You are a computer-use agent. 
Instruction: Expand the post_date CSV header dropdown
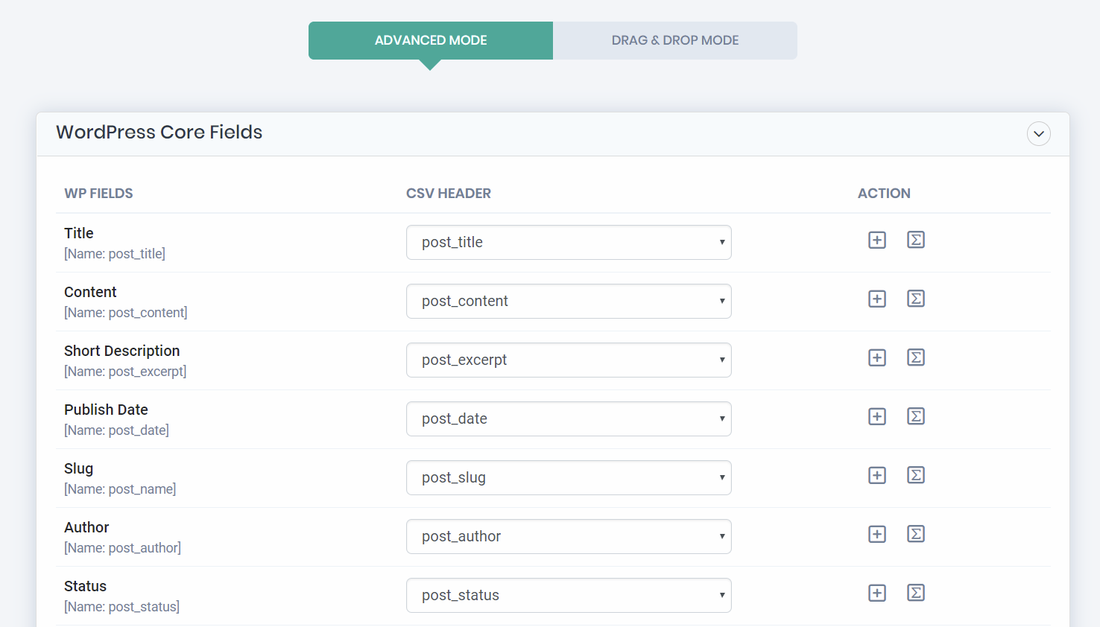(569, 419)
